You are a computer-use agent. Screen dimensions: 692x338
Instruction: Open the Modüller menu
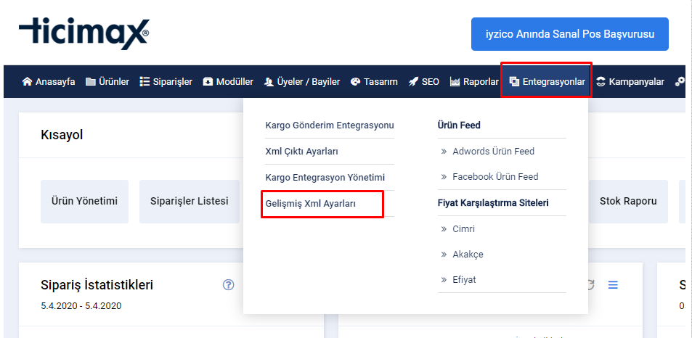click(228, 82)
